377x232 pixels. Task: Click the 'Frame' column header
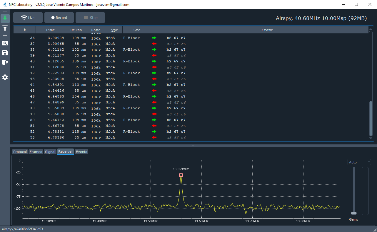[267, 30]
